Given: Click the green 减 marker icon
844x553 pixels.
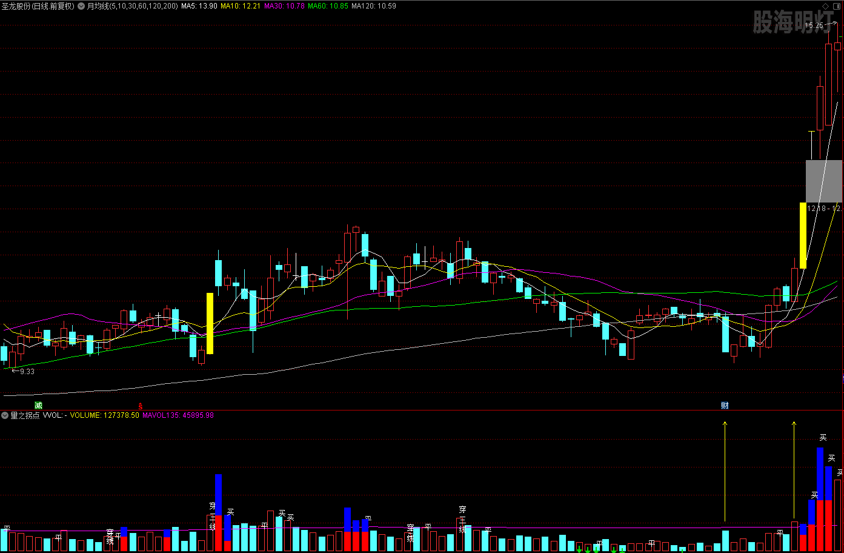Looking at the screenshot, I should (x=38, y=405).
